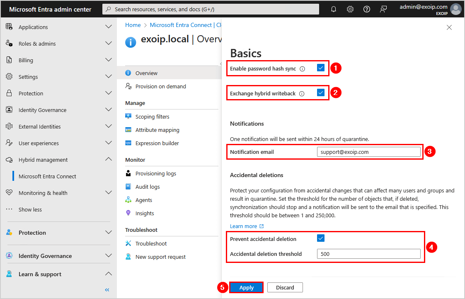This screenshot has width=465, height=299.
Task: Click the Billing document icon
Action: tap(9, 60)
